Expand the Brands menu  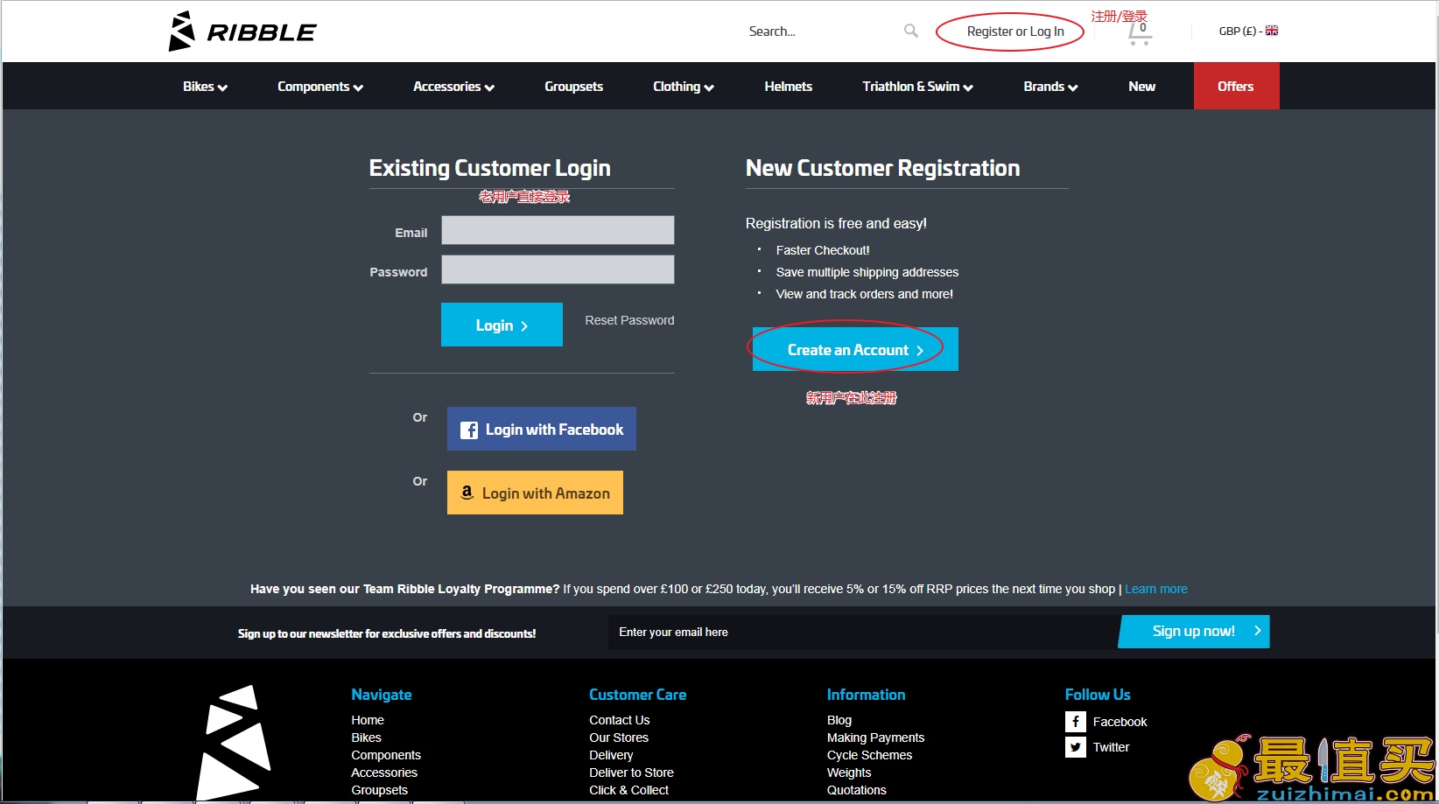coord(1050,87)
